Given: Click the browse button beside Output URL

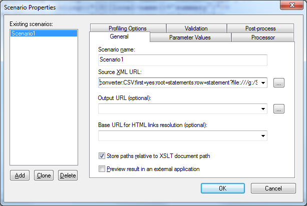Looking at the screenshot, I should (279, 109).
